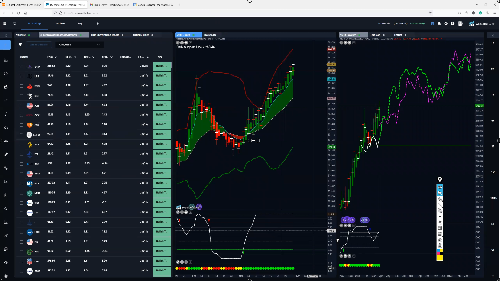Click the clipboard icon in annotation toolbar
Image resolution: width=500 pixels, height=281 pixels.
tap(440, 245)
